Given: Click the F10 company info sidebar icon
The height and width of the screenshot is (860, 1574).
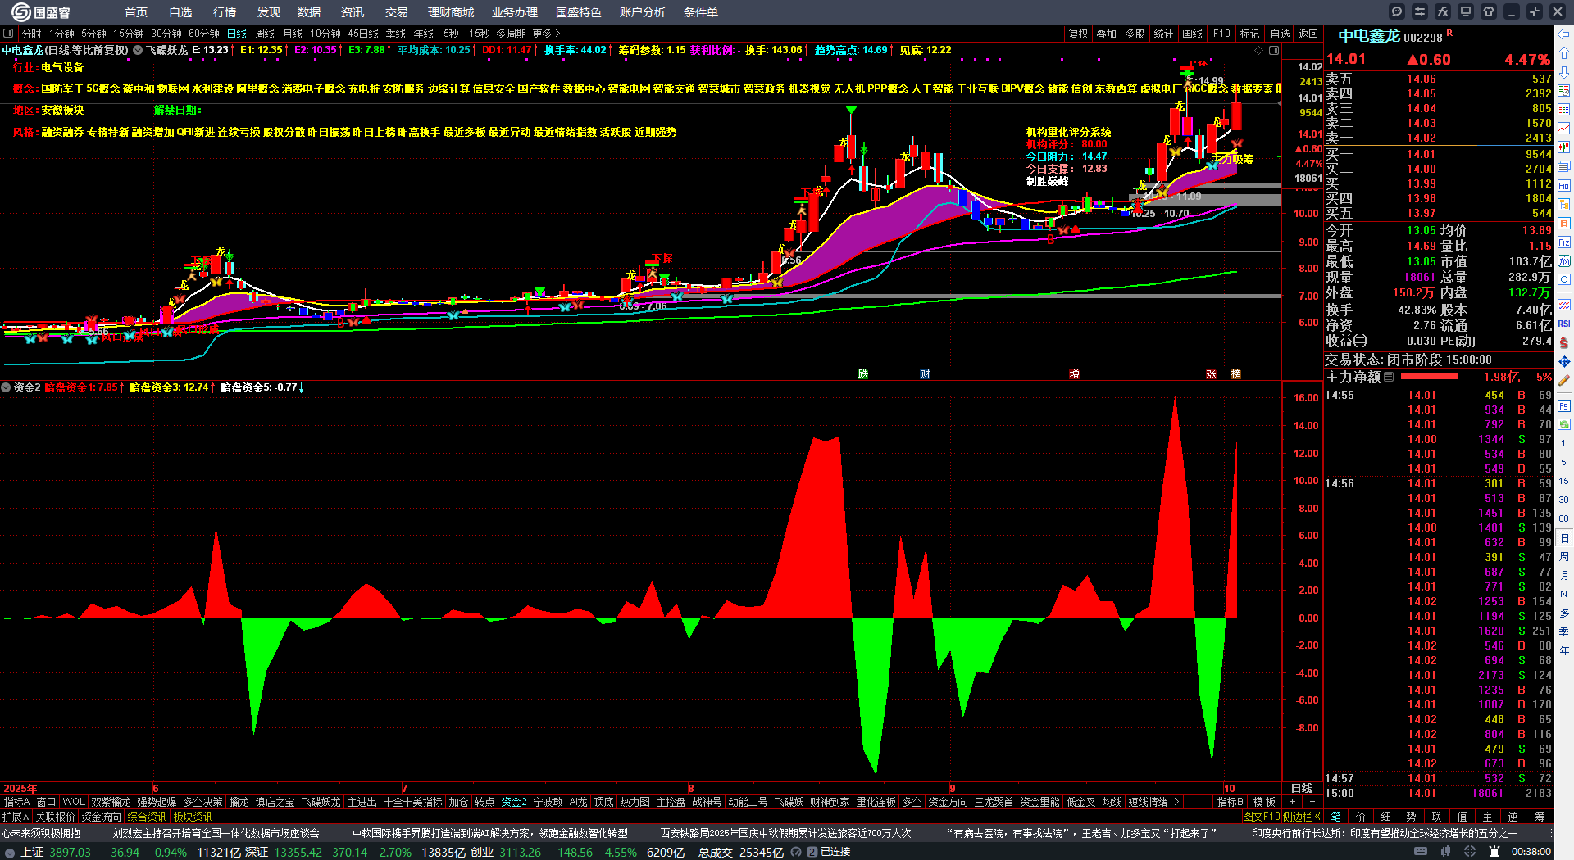Looking at the screenshot, I should [x=1564, y=185].
